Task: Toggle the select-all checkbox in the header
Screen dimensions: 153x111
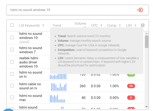Action: 12,25
